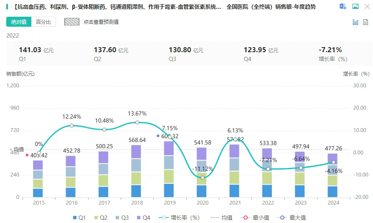
Task: Toggle Q1 series in legend
Action: (x=79, y=218)
